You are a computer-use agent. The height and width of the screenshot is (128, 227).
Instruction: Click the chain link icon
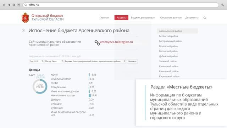pyautogui.click(x=97, y=43)
